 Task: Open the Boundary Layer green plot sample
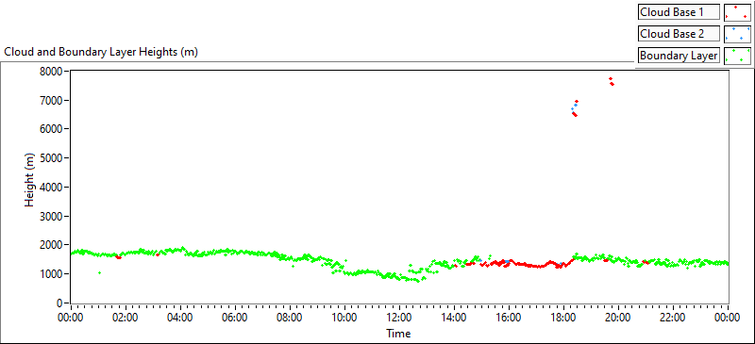point(737,56)
